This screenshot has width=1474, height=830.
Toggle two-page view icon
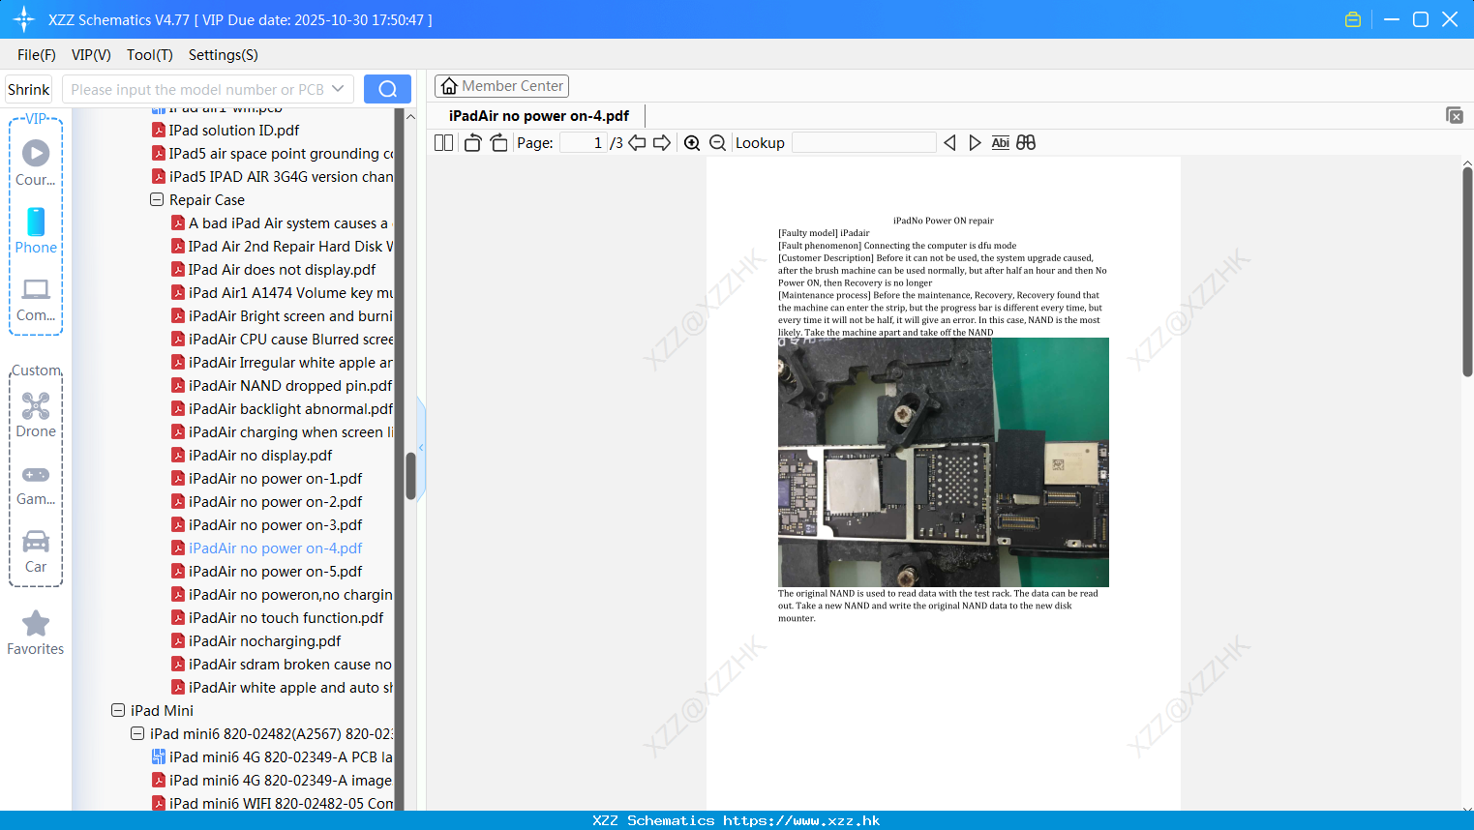coord(443,143)
